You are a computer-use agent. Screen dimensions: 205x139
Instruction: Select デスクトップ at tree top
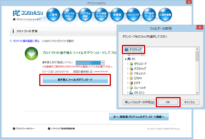coord(133,50)
